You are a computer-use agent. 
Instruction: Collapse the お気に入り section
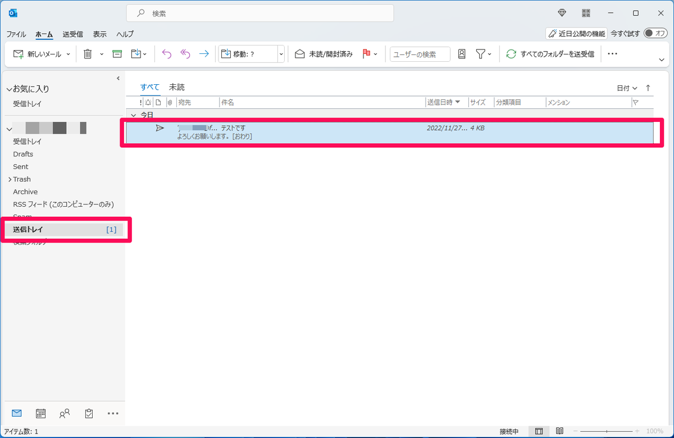coord(8,89)
